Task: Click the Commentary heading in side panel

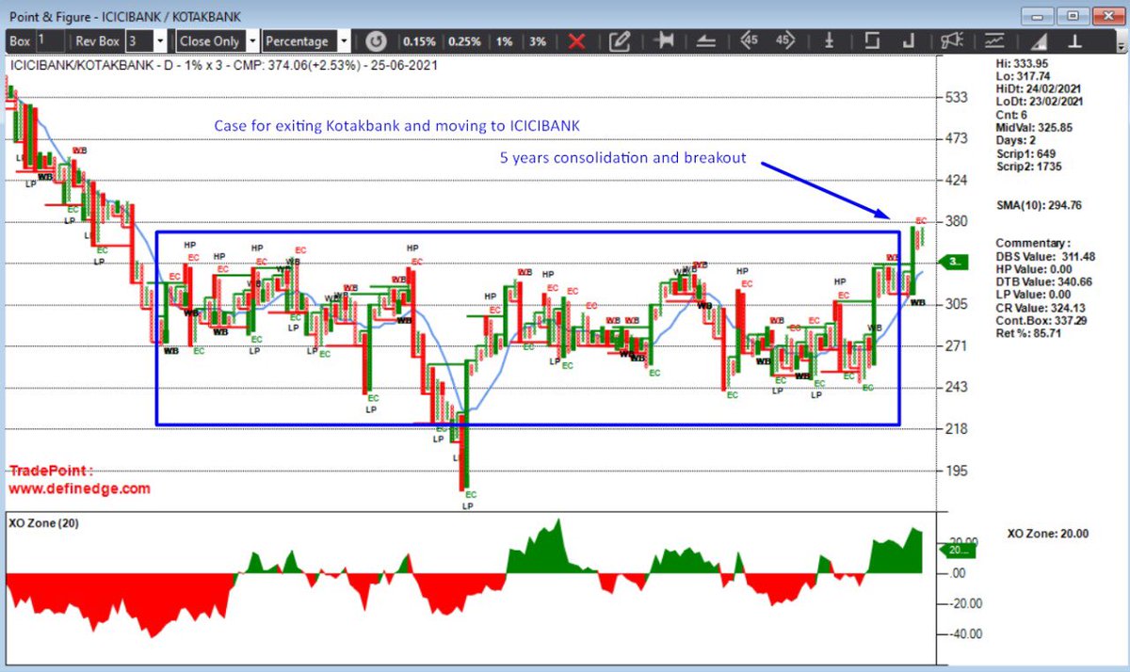Action: coord(1033,243)
